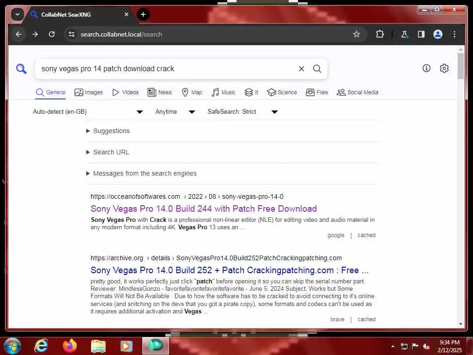The image size is (473, 355).
Task: Open the browser profile avatar
Action: 438,34
